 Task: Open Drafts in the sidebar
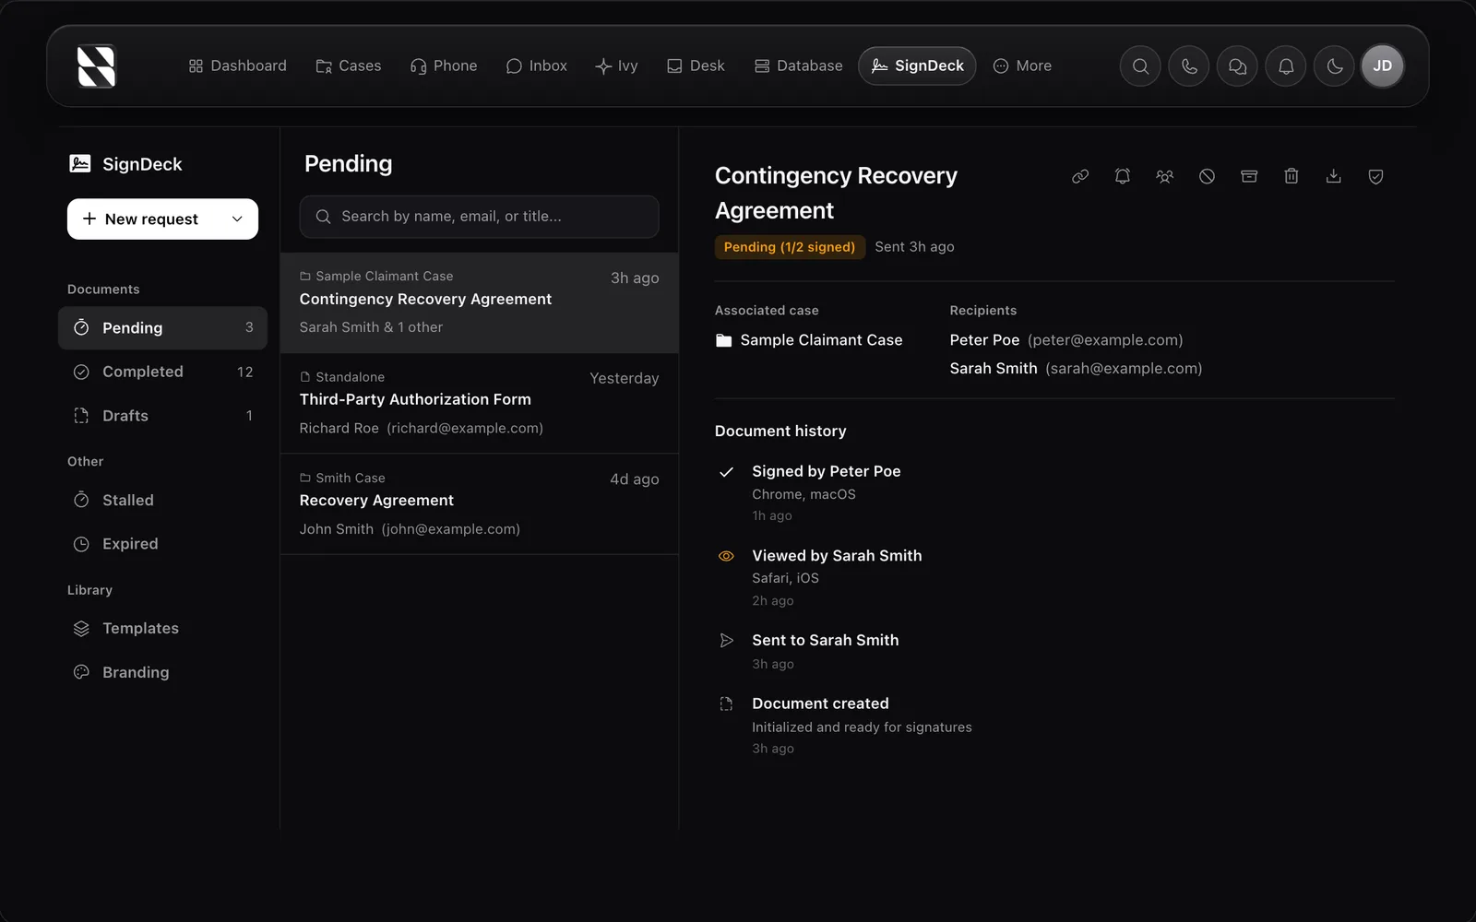(x=162, y=416)
